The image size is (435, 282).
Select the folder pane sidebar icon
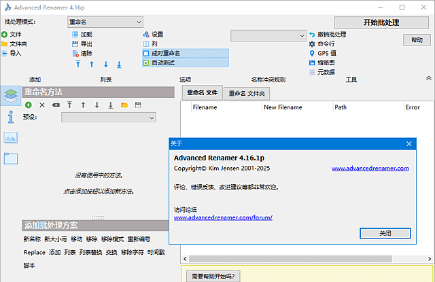coord(11,158)
